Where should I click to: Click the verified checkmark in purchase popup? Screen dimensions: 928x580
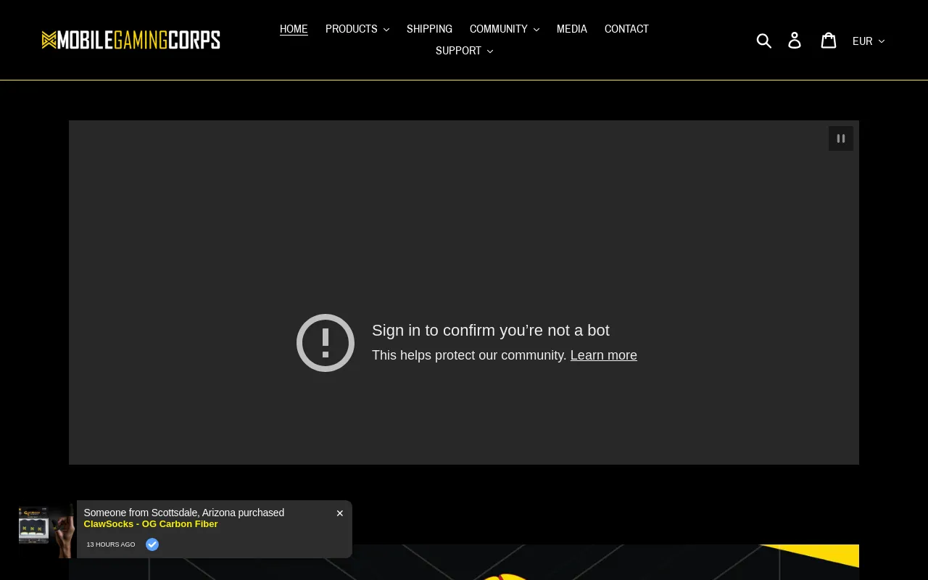tap(152, 544)
